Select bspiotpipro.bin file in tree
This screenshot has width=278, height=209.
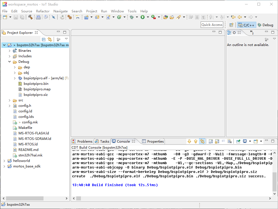click(36, 84)
